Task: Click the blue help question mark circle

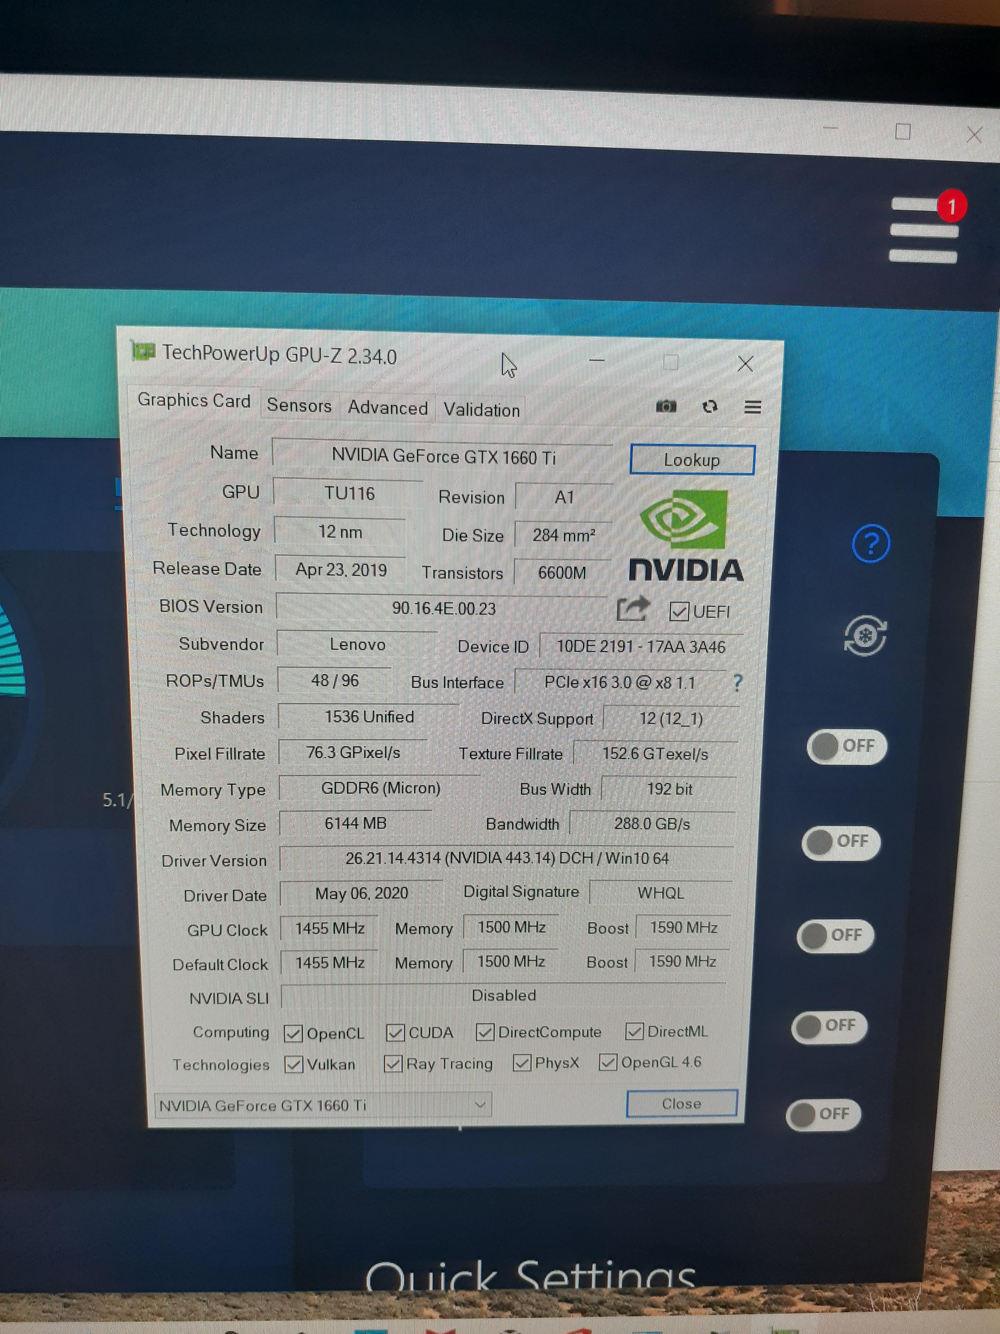Action: click(870, 543)
